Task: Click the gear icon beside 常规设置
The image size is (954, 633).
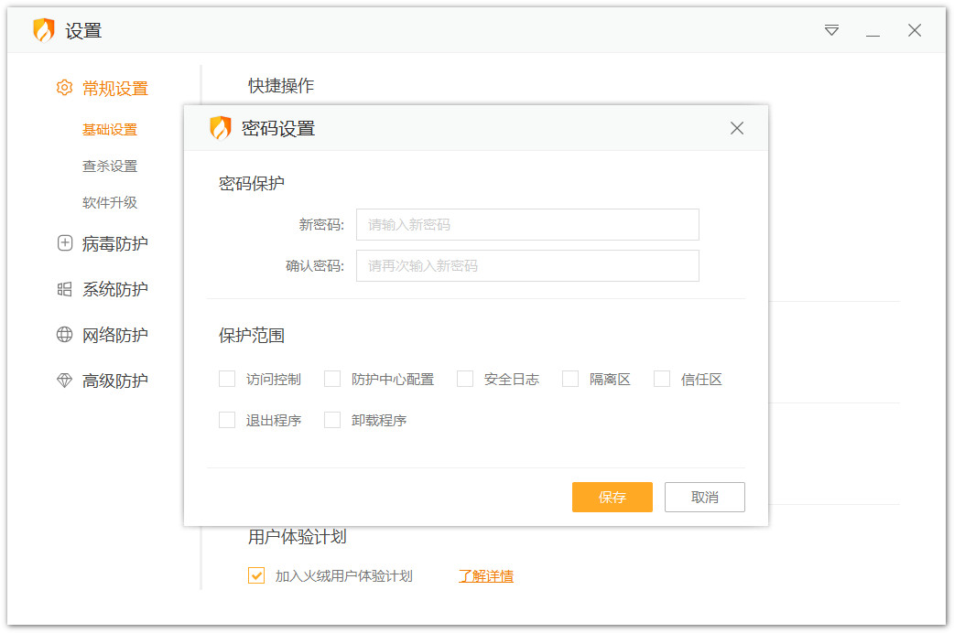Action: pos(64,89)
